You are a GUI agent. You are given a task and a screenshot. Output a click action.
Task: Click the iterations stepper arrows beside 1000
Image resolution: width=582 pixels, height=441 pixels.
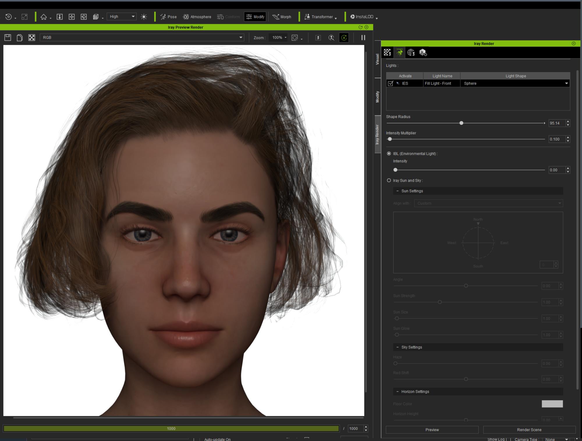[x=366, y=428]
